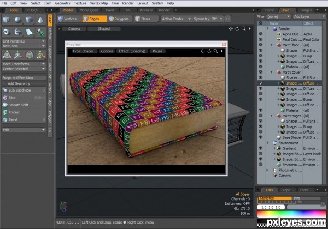Toggle visibility of Alpha Output layer
This screenshot has height=229, width=328.
(x=260, y=34)
